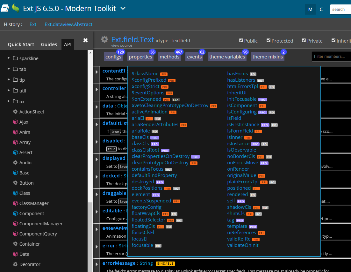The width and height of the screenshot is (351, 272).
Task: Open the methods members menu
Action: point(169,57)
